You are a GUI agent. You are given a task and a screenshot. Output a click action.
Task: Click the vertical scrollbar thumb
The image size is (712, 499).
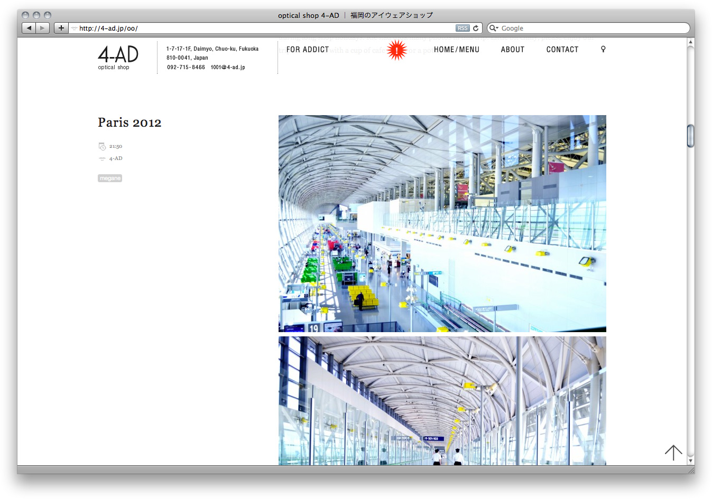coord(690,136)
